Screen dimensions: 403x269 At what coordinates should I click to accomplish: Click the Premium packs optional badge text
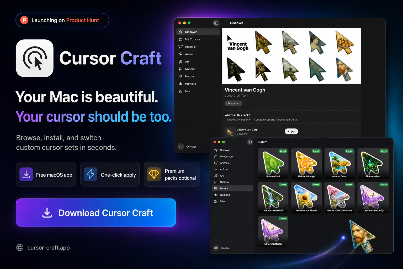(x=180, y=174)
